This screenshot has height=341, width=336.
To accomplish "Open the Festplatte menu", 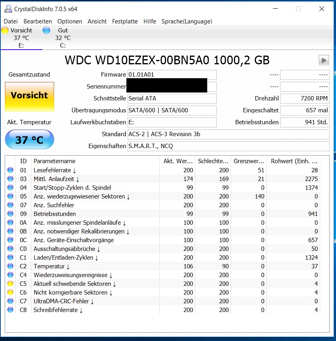I will pos(125,21).
